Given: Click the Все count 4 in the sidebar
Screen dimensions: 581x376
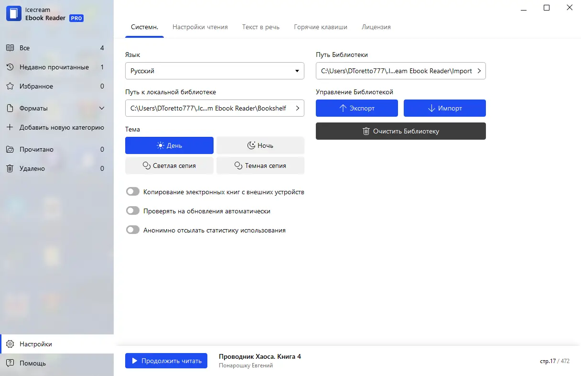Looking at the screenshot, I should coord(102,48).
